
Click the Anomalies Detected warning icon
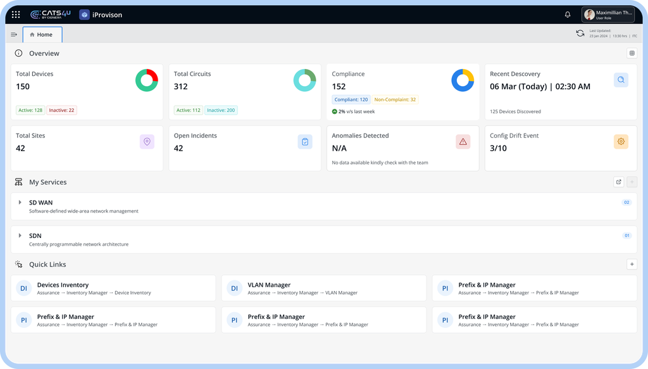click(x=463, y=142)
